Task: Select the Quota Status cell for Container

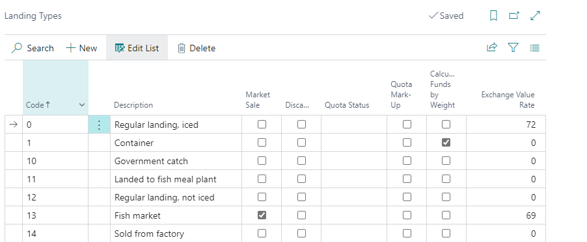Action: [354, 143]
